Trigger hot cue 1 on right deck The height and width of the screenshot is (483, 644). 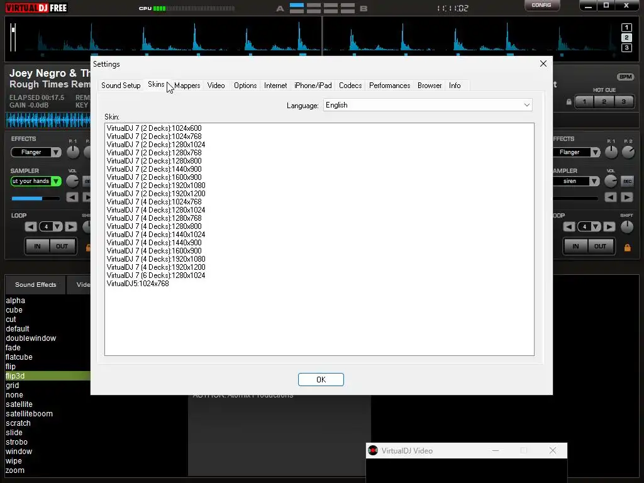(x=584, y=101)
